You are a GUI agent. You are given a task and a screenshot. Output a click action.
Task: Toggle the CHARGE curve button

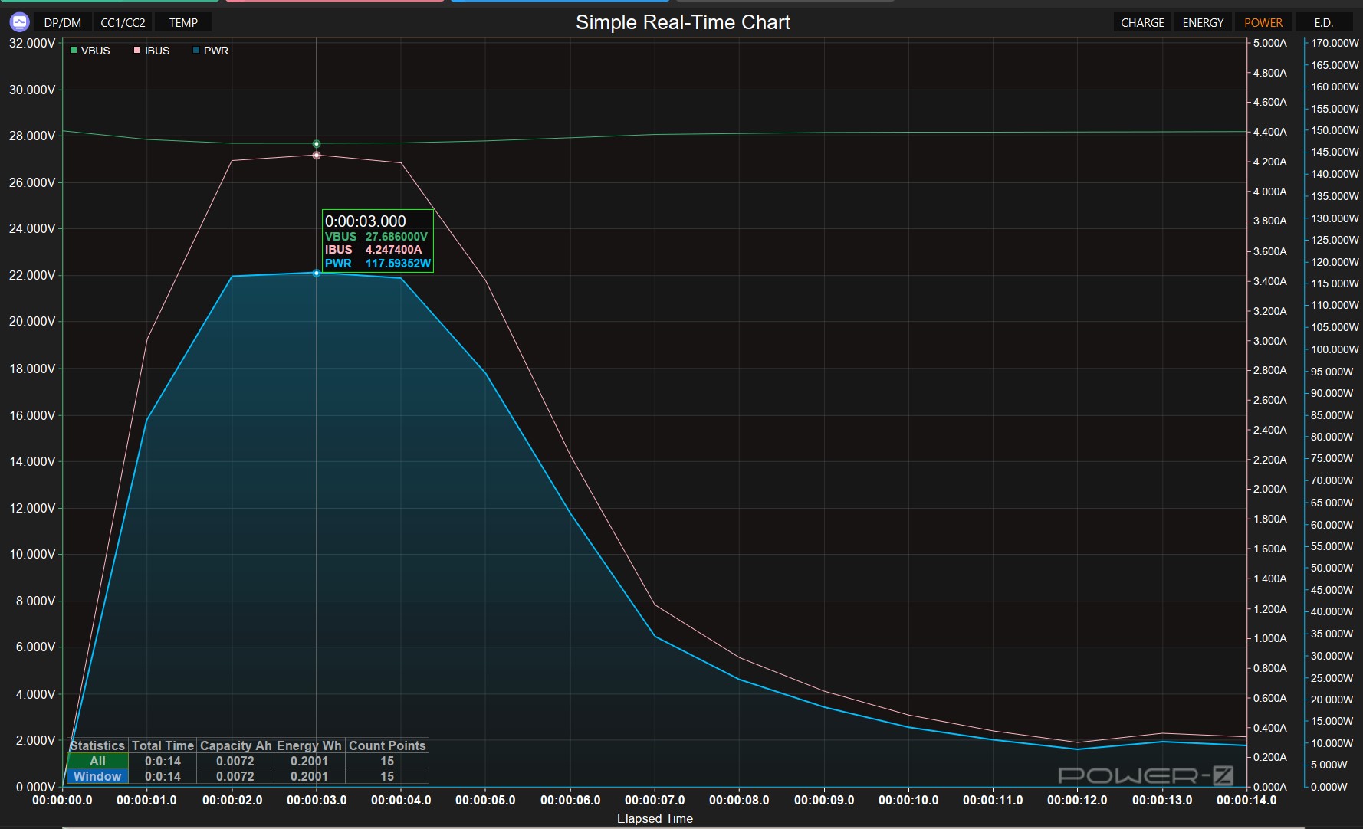[1142, 22]
